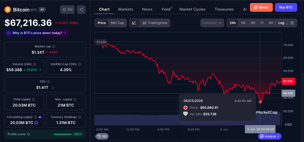Select the Mkt Cap chart toggle

[x=117, y=23]
